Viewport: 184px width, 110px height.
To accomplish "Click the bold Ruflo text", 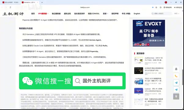I will [105, 46].
